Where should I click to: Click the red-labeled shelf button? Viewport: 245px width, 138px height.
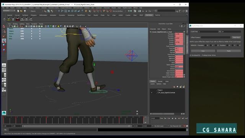click(17, 19)
